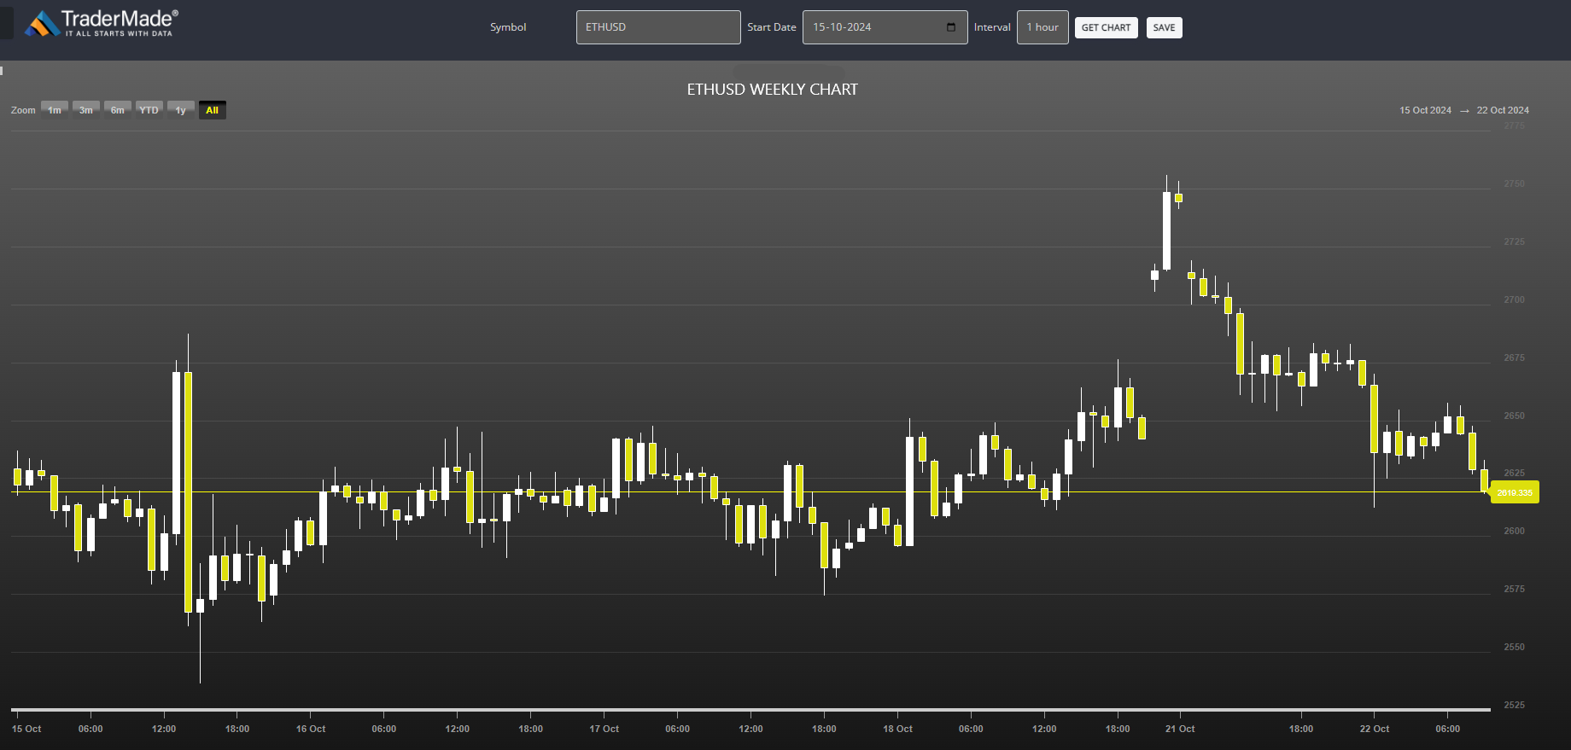
Task: Click the GET CHART button
Action: (1106, 27)
